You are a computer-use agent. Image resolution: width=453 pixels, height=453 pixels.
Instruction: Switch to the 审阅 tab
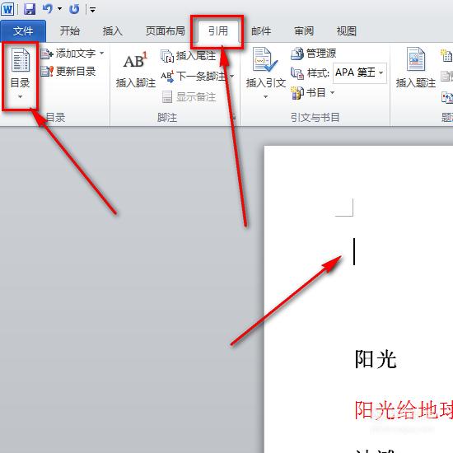click(304, 31)
